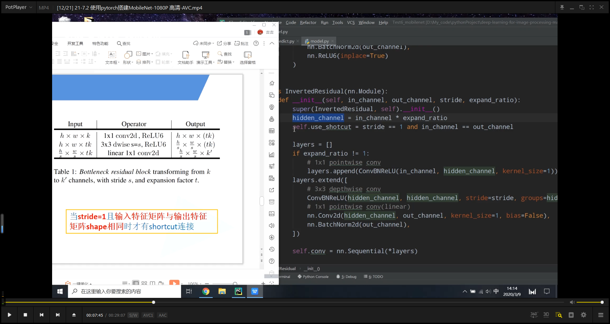
Task: Open PotPlayer chapter/playlist panel icon
Action: pyautogui.click(x=571, y=315)
